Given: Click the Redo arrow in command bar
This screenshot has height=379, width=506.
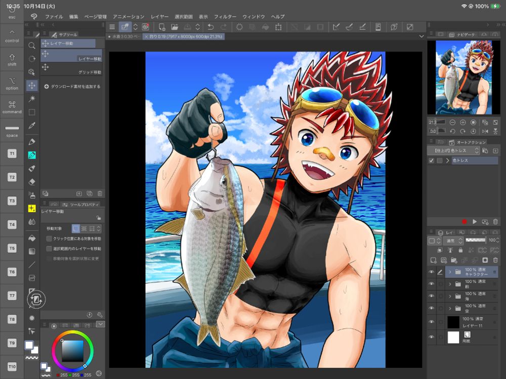Looking at the screenshot, I should click(223, 27).
